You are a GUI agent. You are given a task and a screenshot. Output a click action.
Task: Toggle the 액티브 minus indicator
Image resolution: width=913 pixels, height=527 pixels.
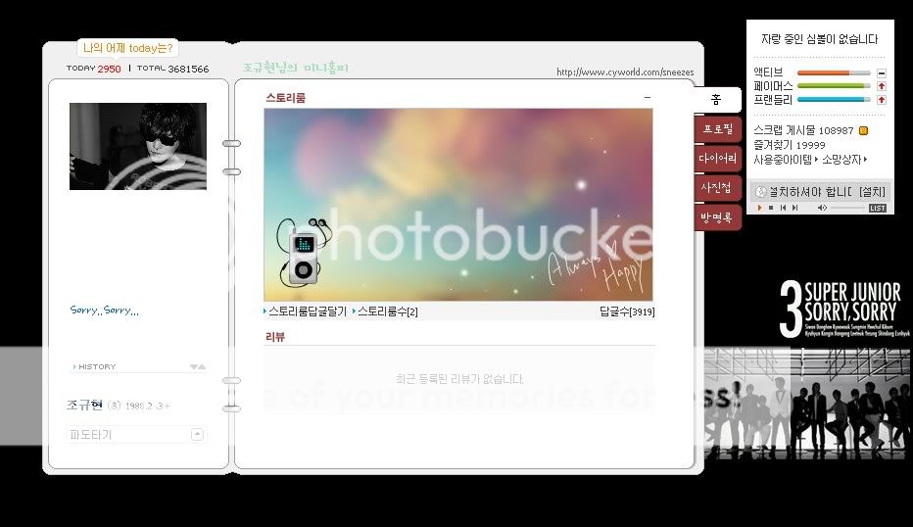click(882, 72)
